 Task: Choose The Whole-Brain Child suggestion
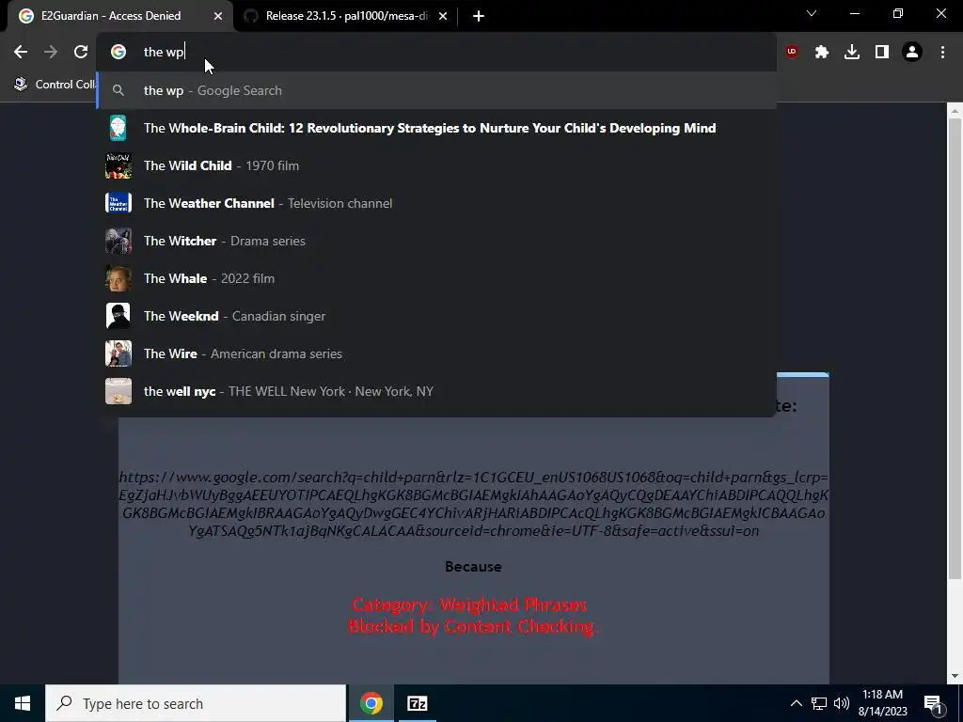436,128
